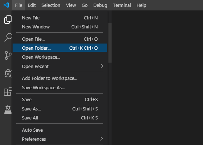The height and width of the screenshot is (145, 203).
Task: Open the Extensions view icon
Action: click(x=8, y=91)
